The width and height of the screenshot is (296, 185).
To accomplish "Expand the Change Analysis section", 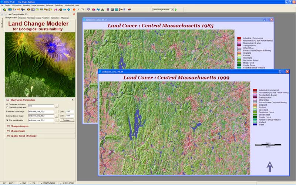I will pos(8,126).
